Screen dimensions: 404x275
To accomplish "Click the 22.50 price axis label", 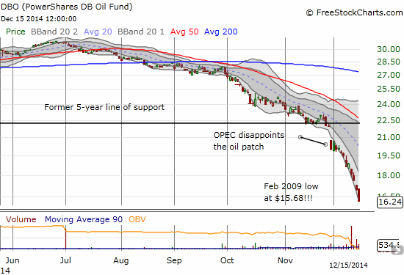I will pyautogui.click(x=389, y=120).
